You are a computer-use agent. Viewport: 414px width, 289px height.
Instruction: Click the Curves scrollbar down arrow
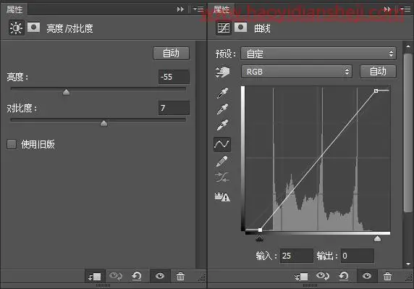tap(408, 264)
